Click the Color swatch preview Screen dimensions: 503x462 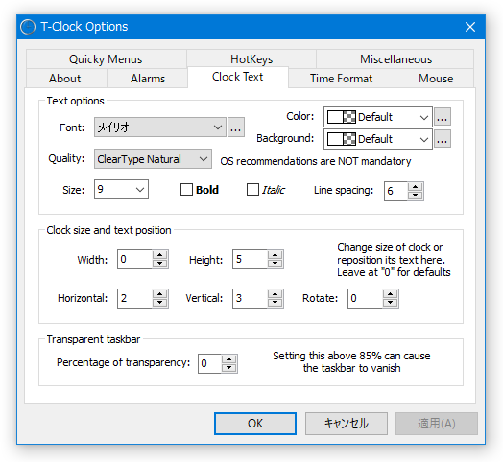[342, 117]
